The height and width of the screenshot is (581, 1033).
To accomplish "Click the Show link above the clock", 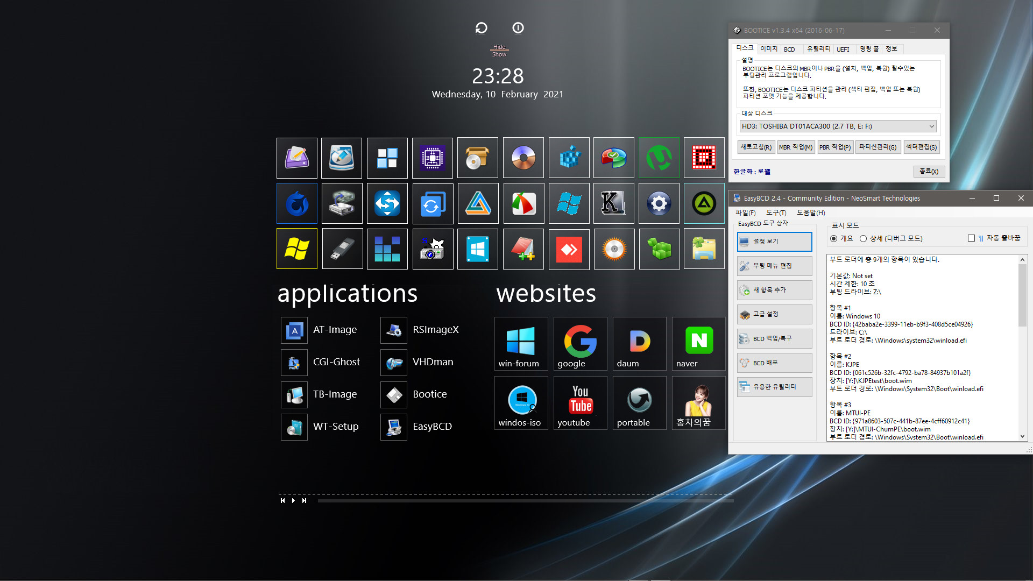I will point(499,54).
